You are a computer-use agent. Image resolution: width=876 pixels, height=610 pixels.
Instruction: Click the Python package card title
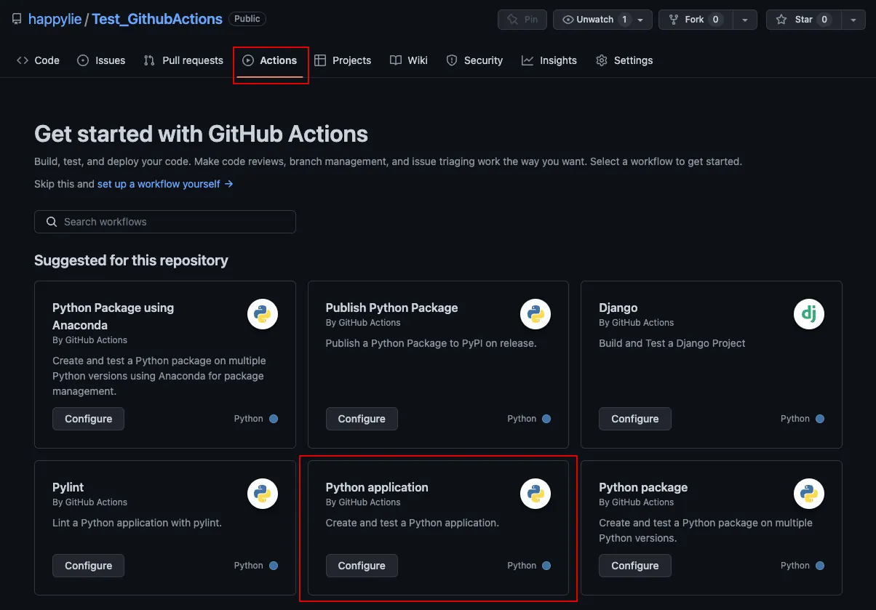643,487
